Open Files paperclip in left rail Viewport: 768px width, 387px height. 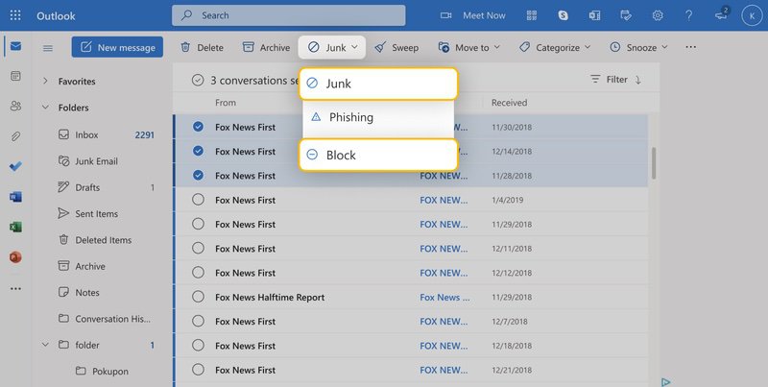click(x=15, y=136)
